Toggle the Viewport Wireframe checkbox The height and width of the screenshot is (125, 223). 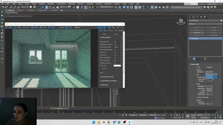coord(197,102)
